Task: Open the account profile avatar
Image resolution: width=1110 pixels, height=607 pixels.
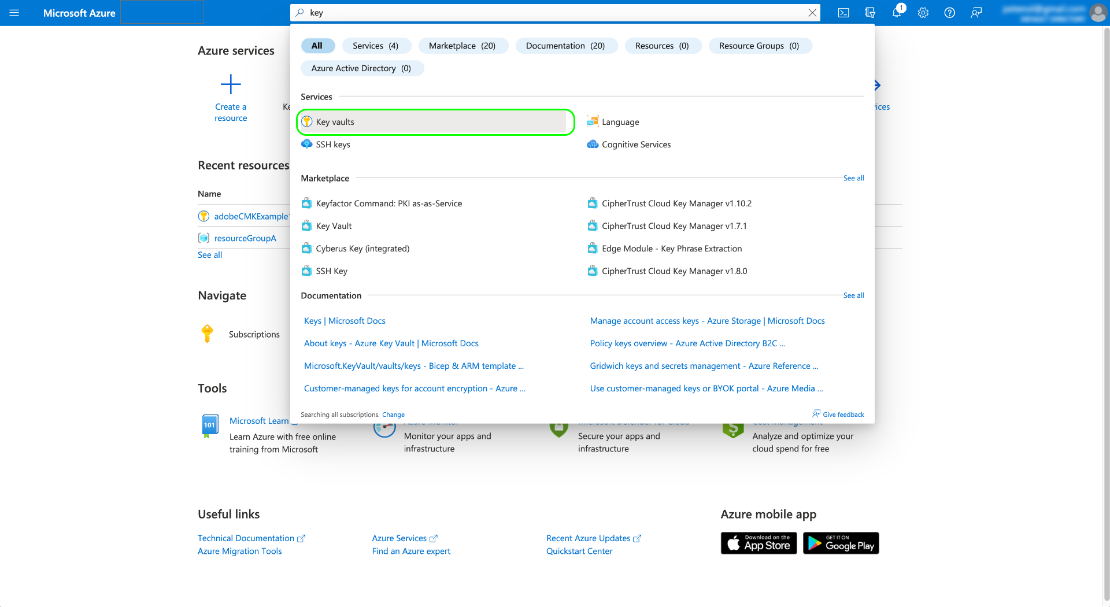Action: 1098,13
